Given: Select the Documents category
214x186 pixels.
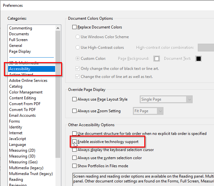Looking at the screenshot, I should click(x=19, y=34).
